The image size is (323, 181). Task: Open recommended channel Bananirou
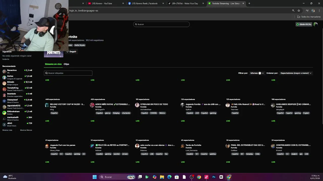point(17,71)
